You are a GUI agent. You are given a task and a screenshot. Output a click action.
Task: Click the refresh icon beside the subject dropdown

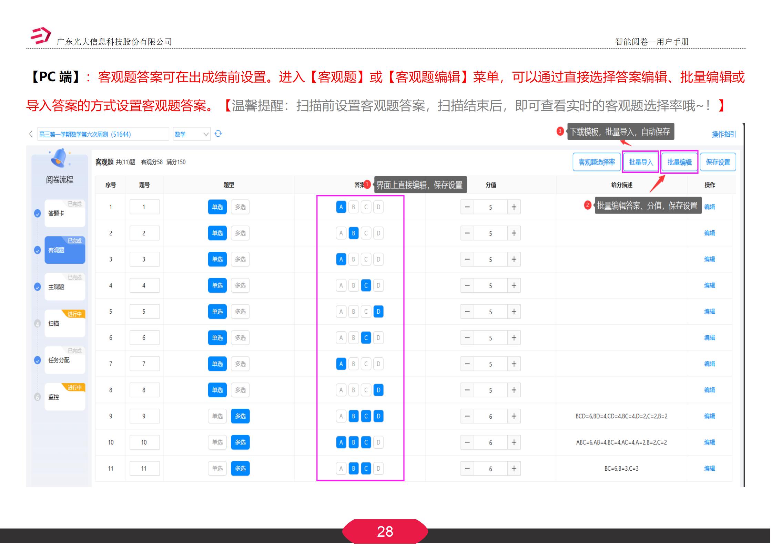tap(218, 134)
